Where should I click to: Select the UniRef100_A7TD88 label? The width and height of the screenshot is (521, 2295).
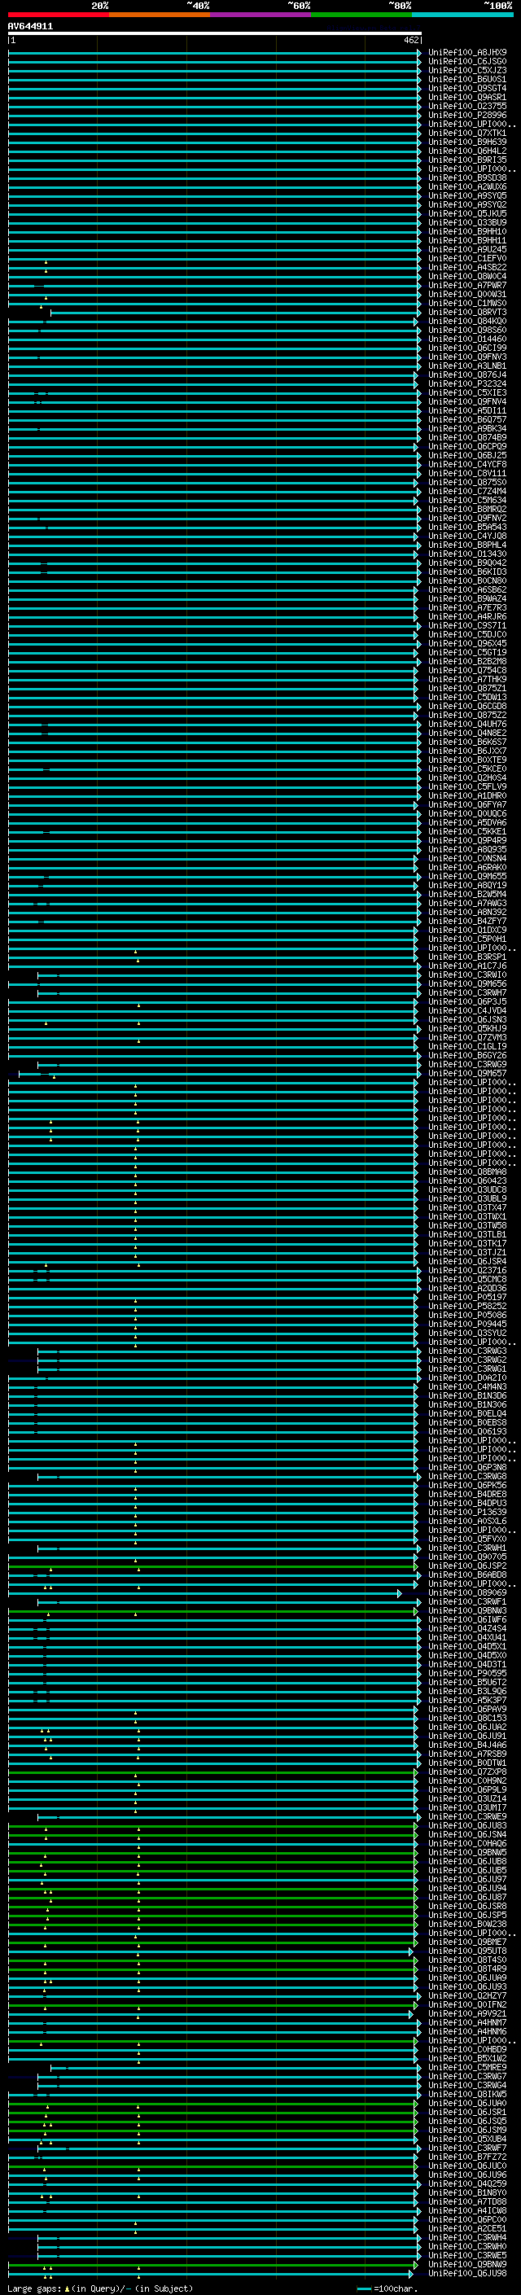467,2201
